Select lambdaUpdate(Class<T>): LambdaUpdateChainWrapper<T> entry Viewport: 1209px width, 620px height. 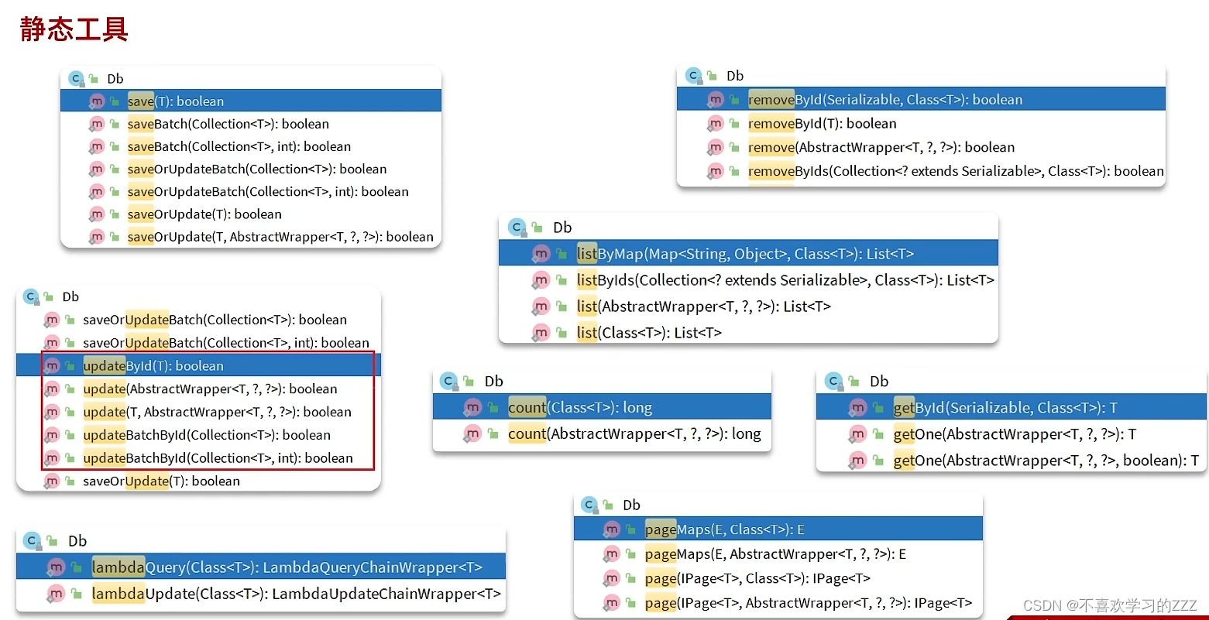tap(297, 593)
